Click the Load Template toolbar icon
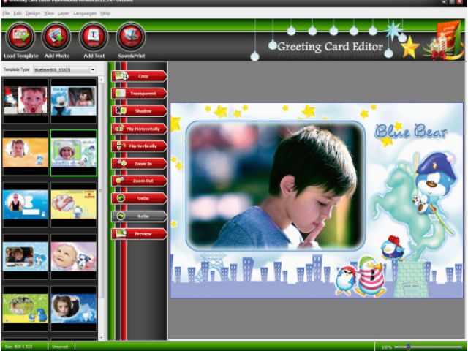Screen dimensions: 468x351 tap(20, 37)
